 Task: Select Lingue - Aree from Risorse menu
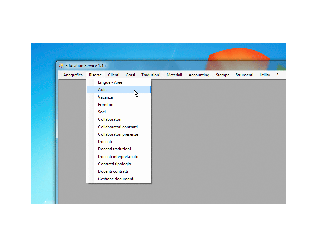click(x=119, y=82)
